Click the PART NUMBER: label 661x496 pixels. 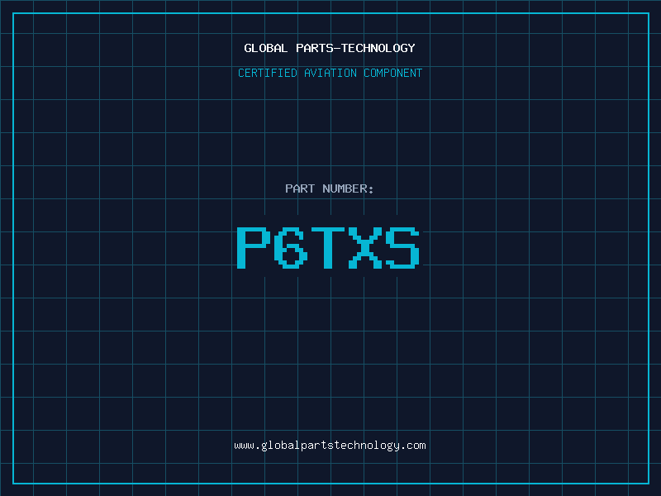(330, 188)
